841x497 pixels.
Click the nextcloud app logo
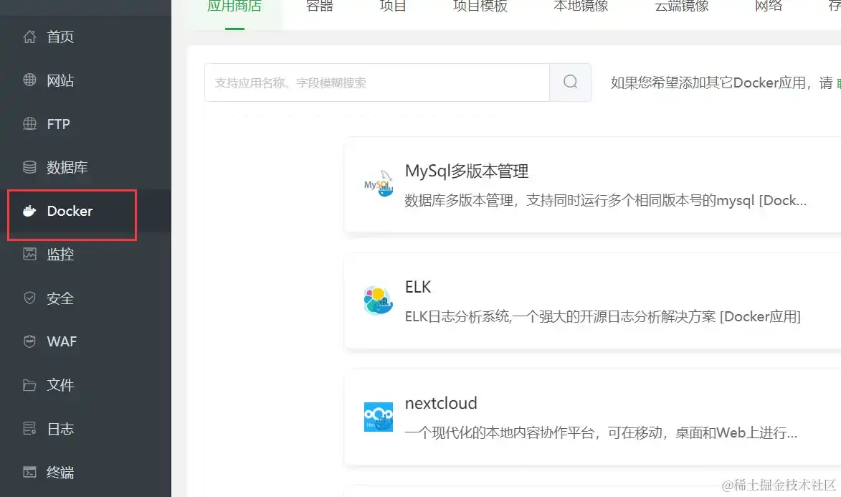pyautogui.click(x=379, y=417)
